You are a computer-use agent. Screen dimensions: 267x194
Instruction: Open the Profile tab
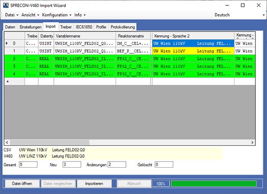(101, 27)
